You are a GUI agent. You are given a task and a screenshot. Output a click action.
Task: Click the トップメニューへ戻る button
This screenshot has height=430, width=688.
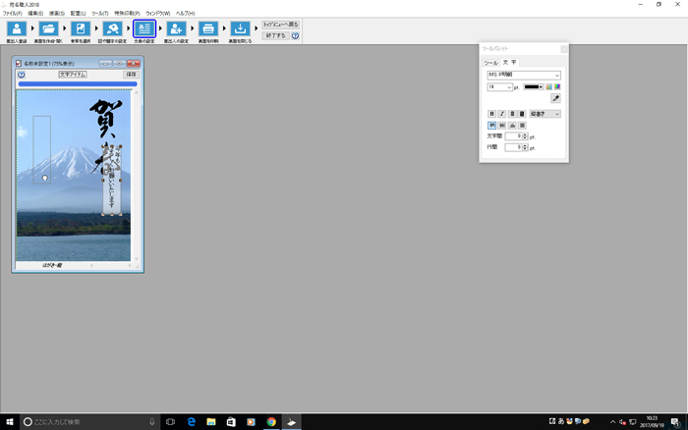tap(280, 25)
